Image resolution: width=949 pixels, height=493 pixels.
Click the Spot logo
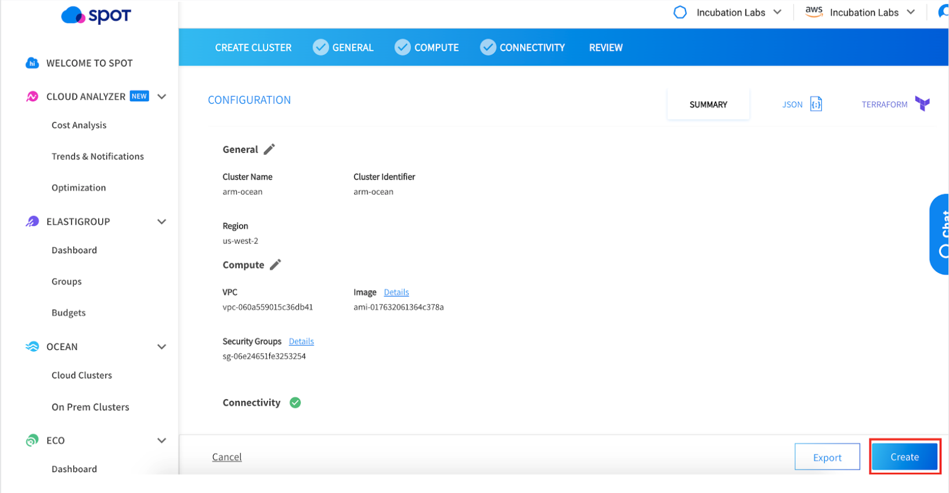click(96, 16)
